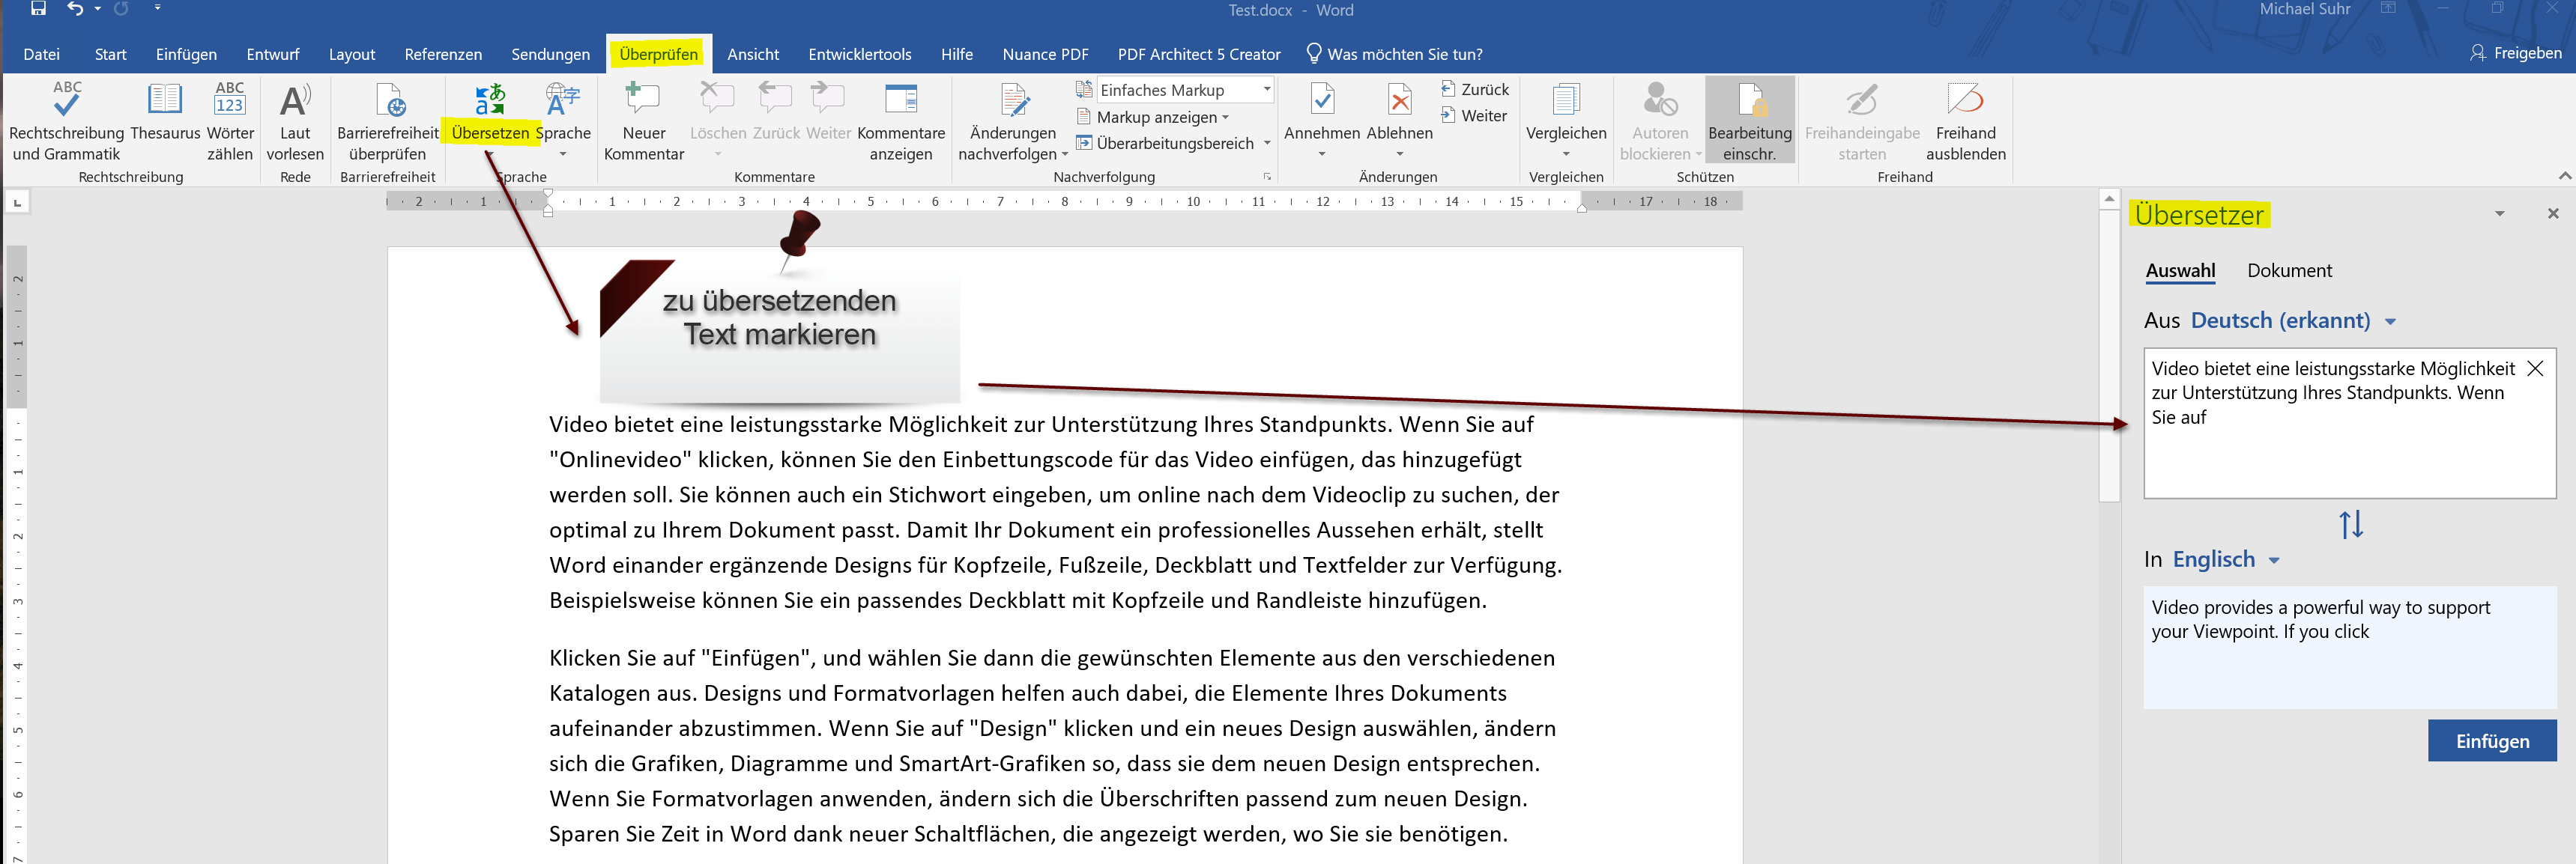Click Bearbeitung einschr. button
The image size is (2576, 864).
click(1750, 120)
